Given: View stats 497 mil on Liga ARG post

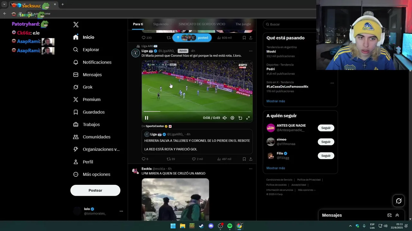Looking at the screenshot, I should click(224, 159).
